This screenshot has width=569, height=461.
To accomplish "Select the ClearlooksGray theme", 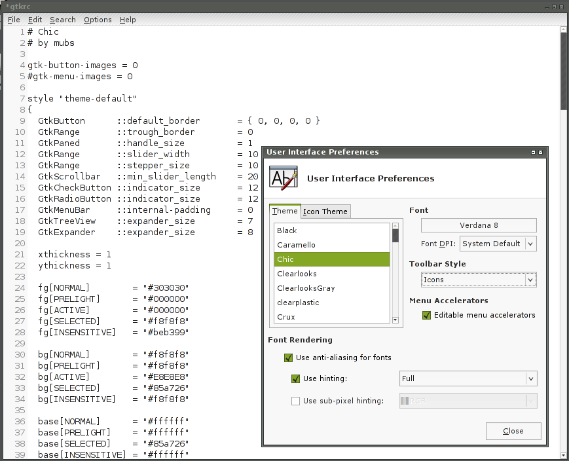I will 332,288.
